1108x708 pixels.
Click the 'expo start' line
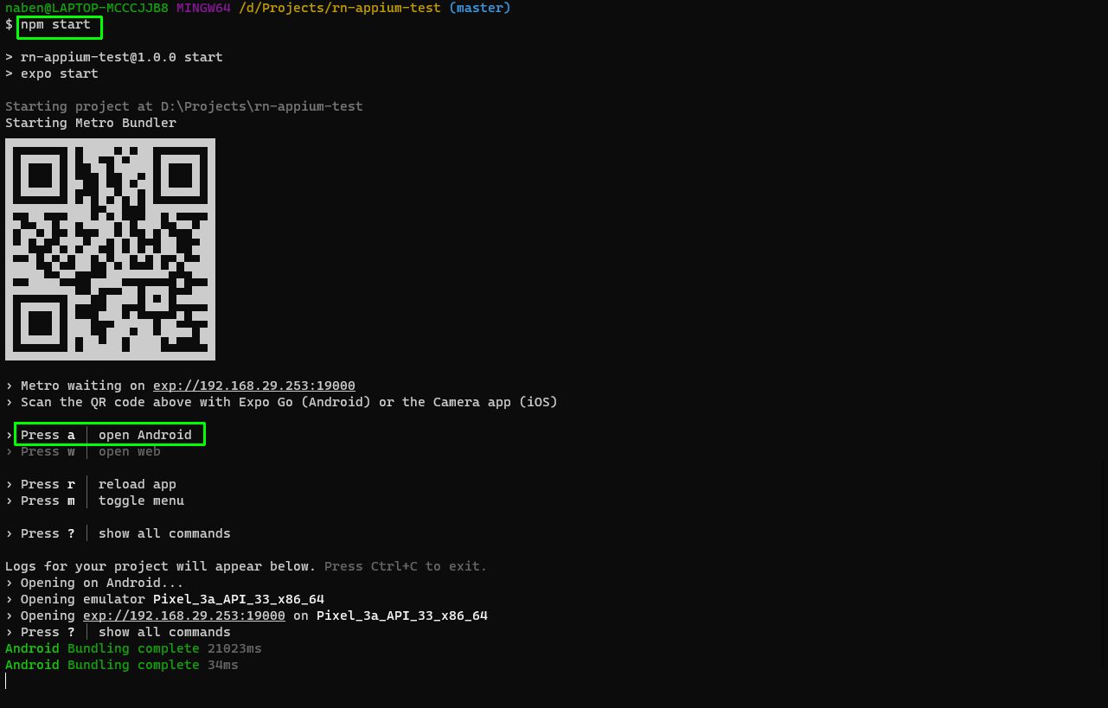tap(52, 73)
